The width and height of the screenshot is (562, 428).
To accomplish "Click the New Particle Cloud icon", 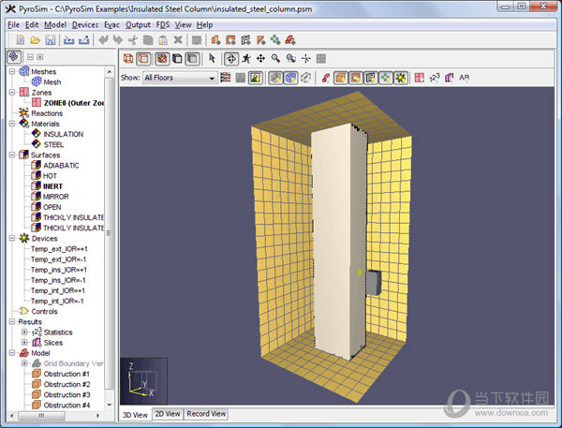I will 275,39.
